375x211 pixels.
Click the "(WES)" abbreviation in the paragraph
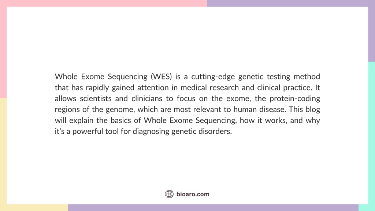click(161, 77)
